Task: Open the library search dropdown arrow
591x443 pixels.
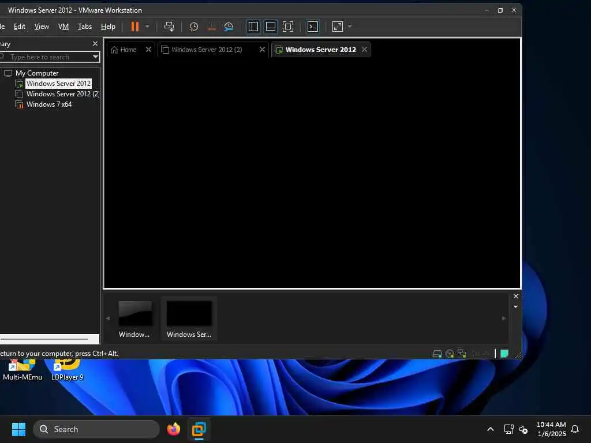Action: [x=95, y=57]
